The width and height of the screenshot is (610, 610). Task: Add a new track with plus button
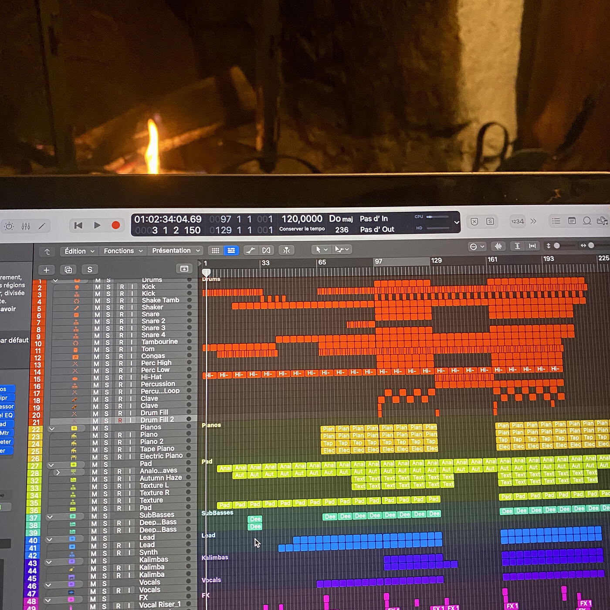click(x=46, y=270)
